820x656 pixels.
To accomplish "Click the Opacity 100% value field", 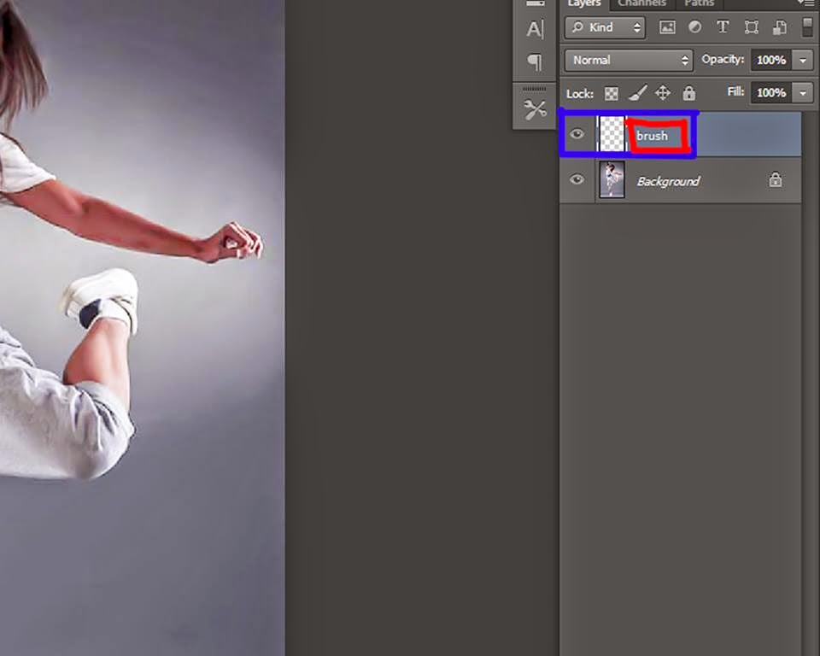I will (x=771, y=60).
